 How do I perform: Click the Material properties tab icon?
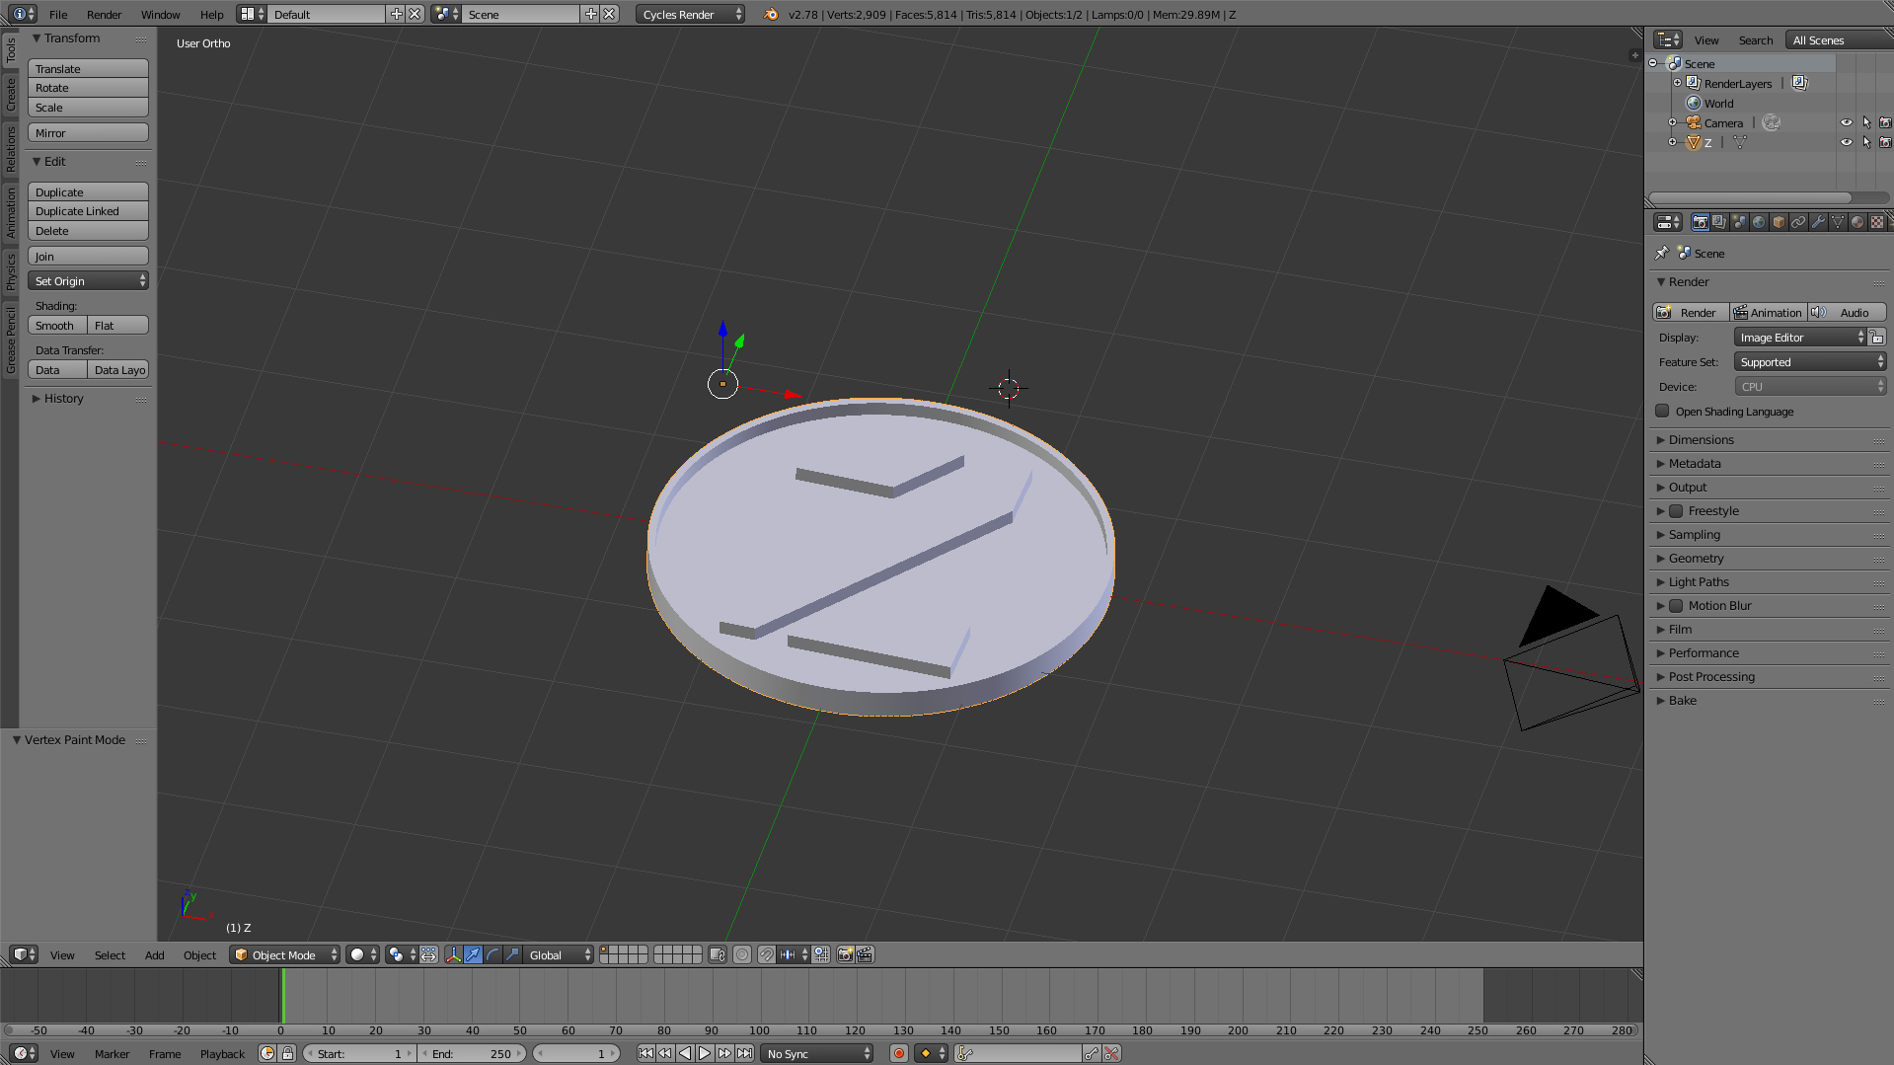[x=1857, y=222]
